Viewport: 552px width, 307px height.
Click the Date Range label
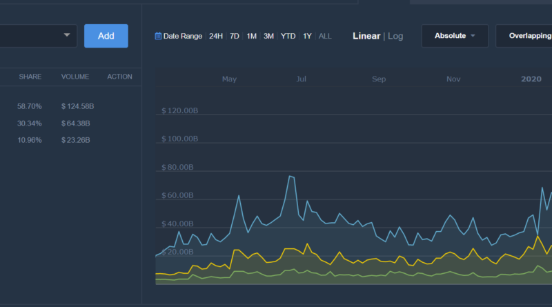pyautogui.click(x=183, y=36)
